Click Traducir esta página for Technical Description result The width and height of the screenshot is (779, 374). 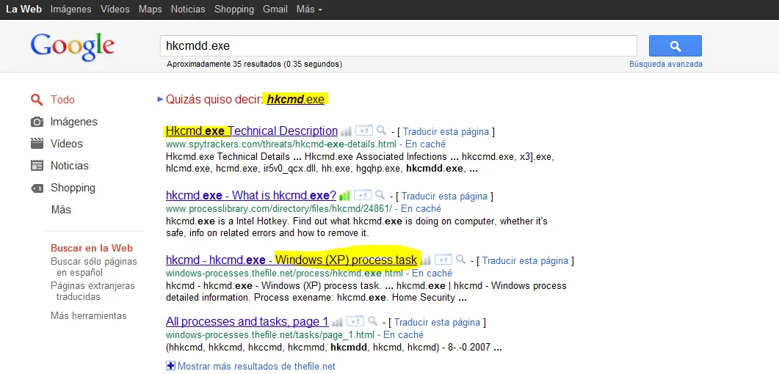(446, 132)
